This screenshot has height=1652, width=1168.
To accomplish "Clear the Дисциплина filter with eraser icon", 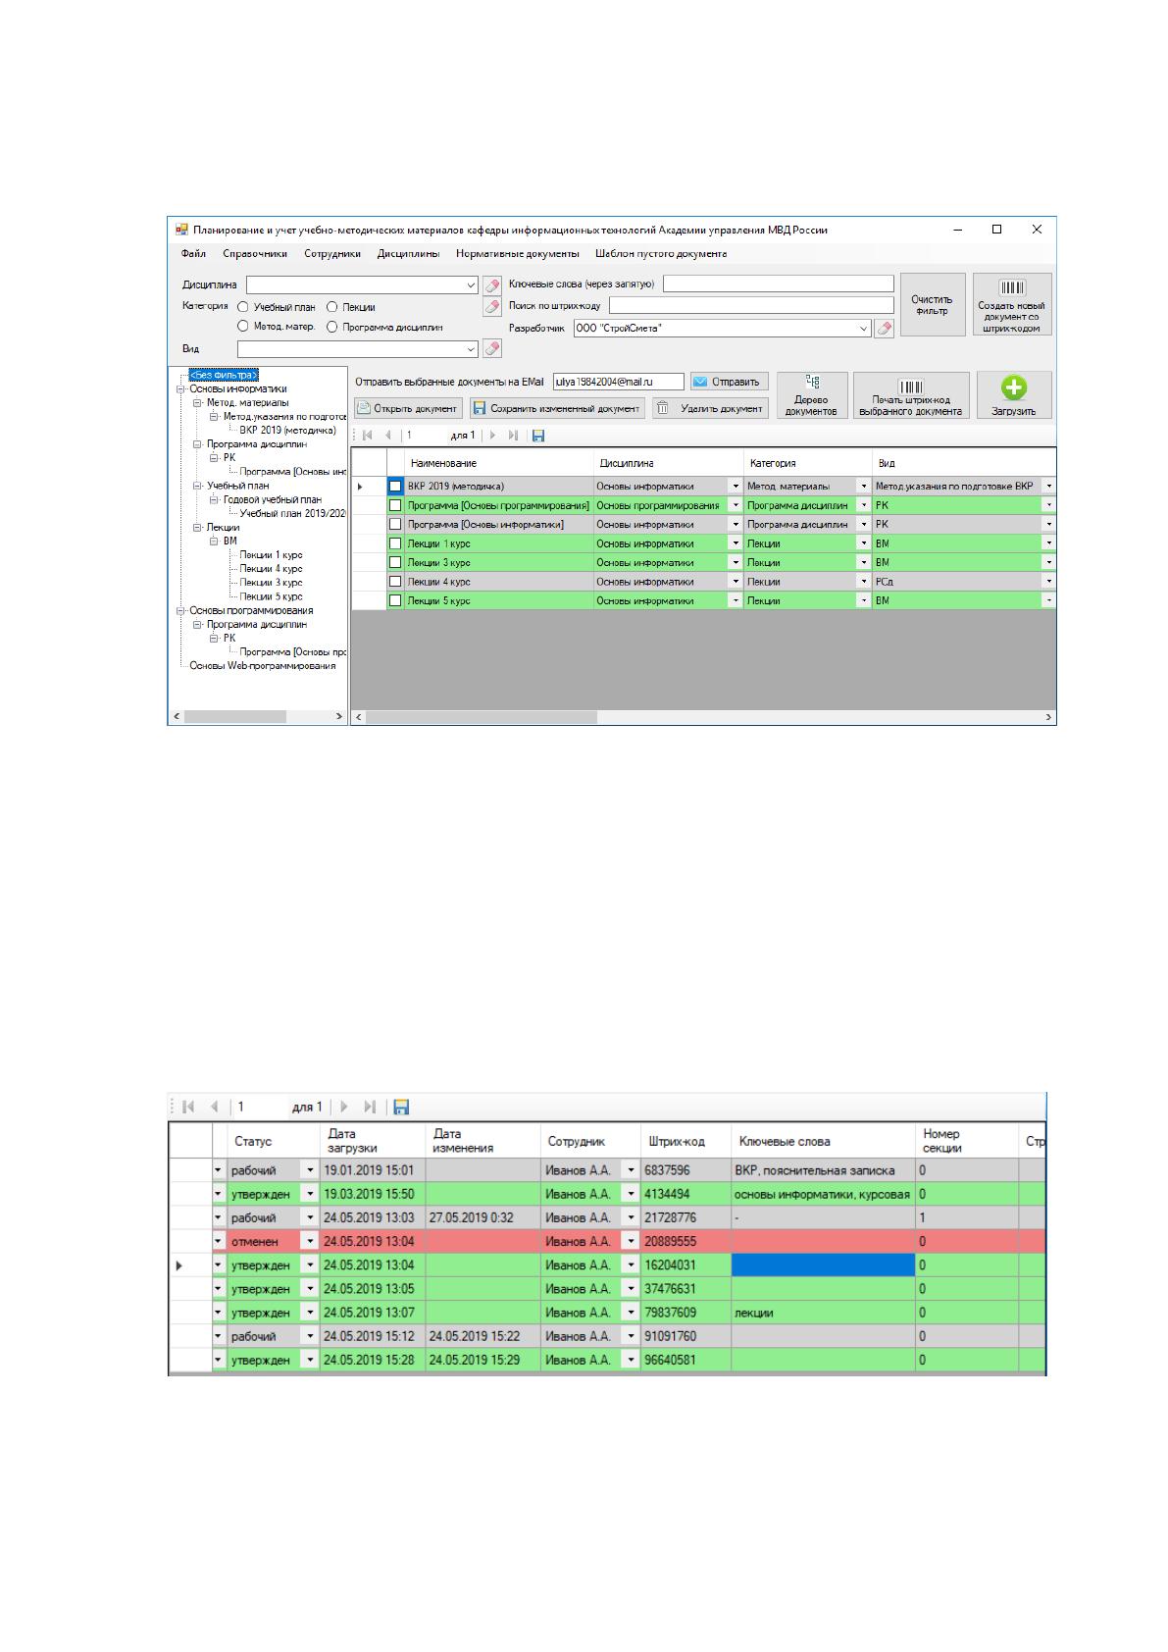I will (492, 285).
